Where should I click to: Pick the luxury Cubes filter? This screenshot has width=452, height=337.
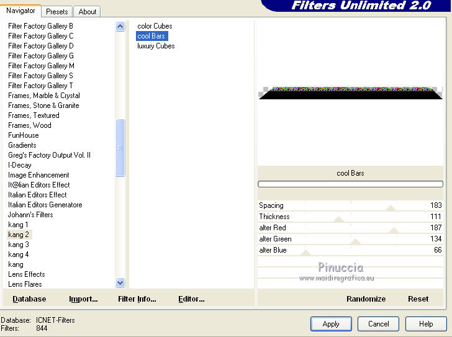pyautogui.click(x=156, y=46)
